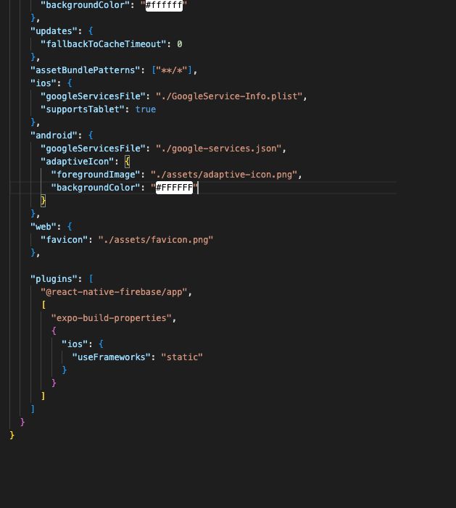
Task: Click "./google-services.json" string
Action: [219, 149]
